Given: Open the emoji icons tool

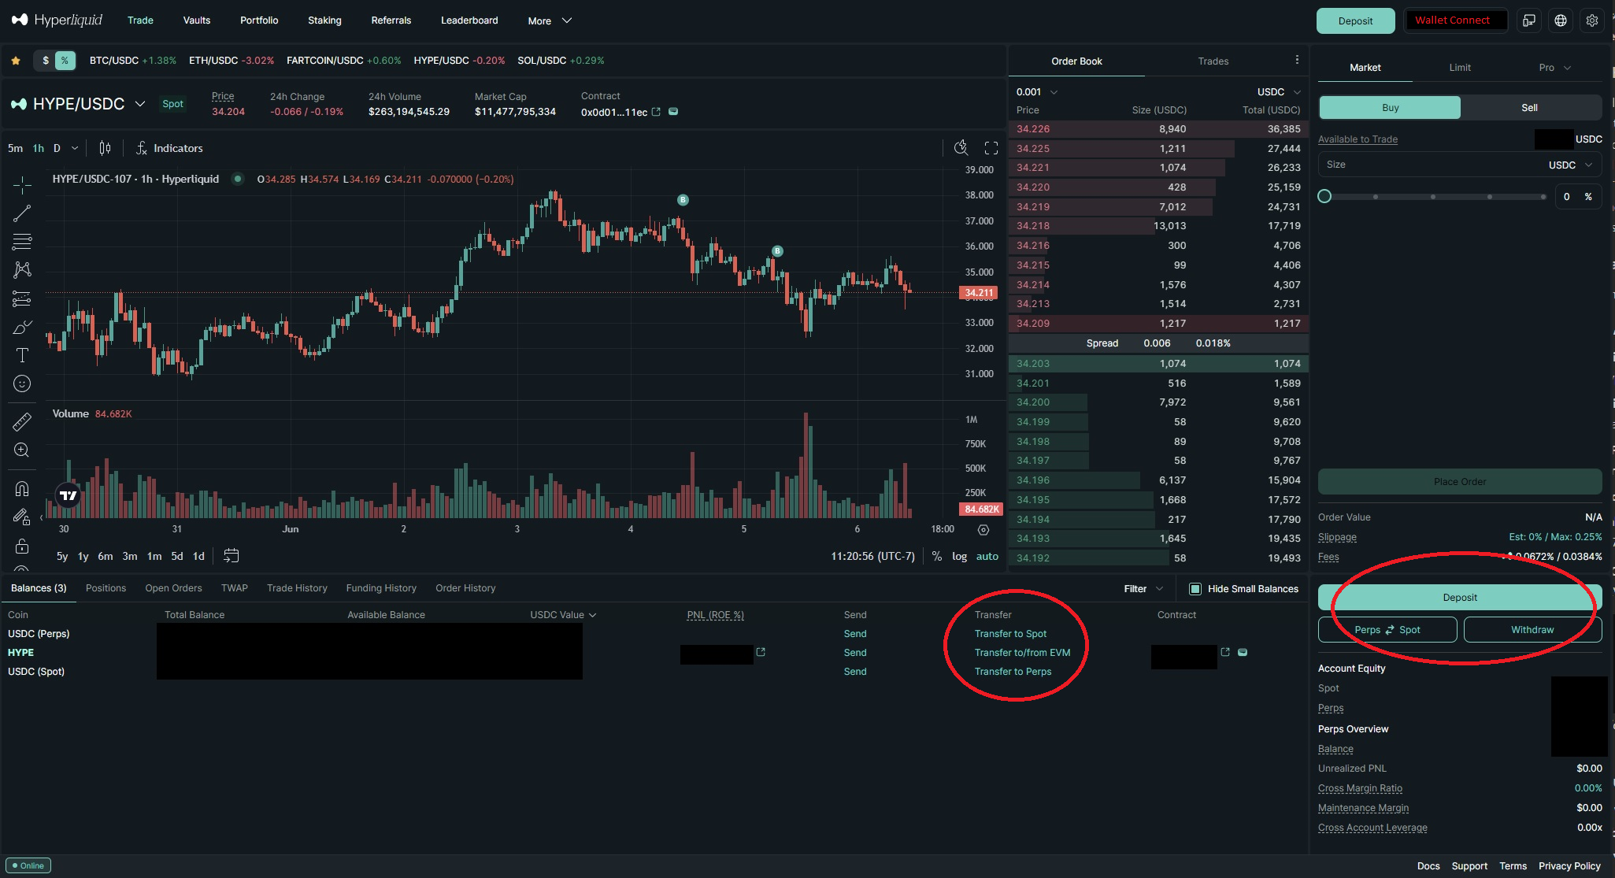Looking at the screenshot, I should click(x=22, y=383).
